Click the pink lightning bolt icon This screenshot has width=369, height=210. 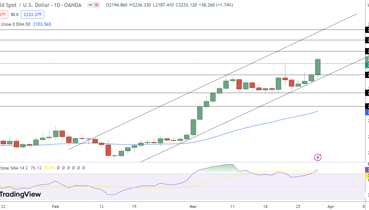point(318,157)
